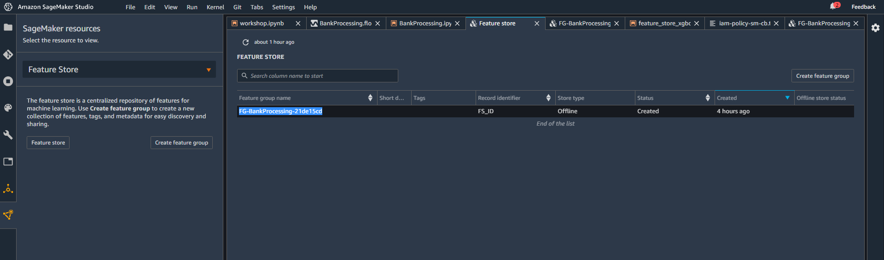The width and height of the screenshot is (884, 260).
Task: Click the Created status cell
Action: click(x=648, y=111)
